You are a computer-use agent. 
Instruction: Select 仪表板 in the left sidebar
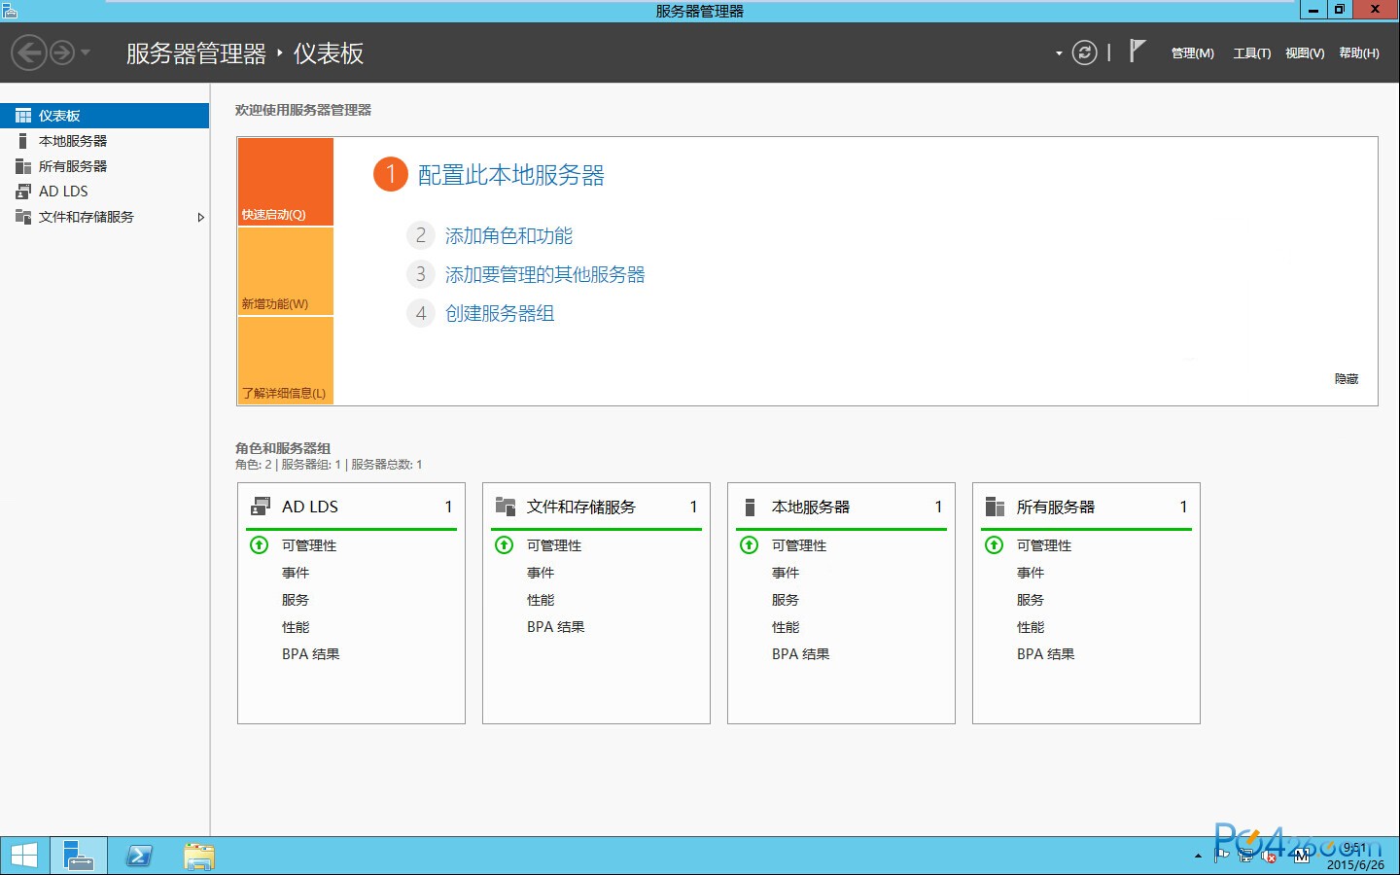tap(104, 116)
